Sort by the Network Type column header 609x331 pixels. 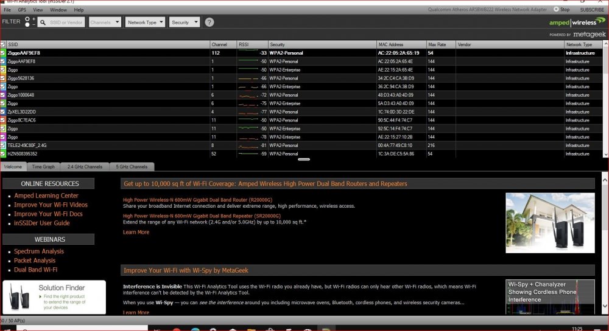583,44
